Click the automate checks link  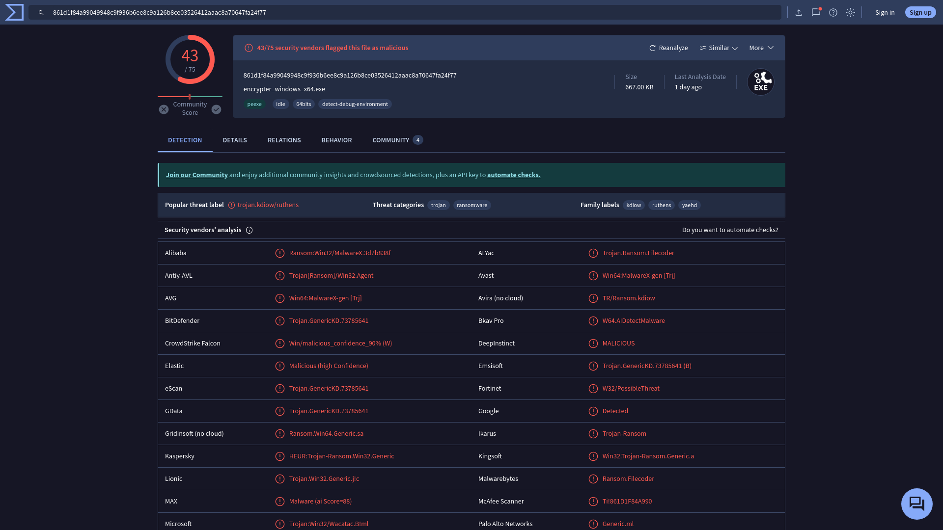click(x=514, y=175)
